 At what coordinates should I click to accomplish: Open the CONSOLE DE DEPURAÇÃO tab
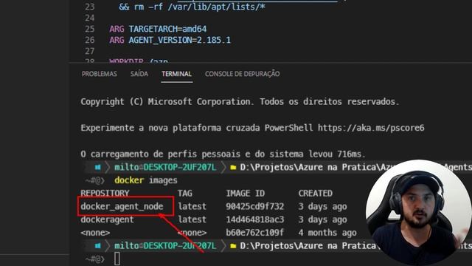tap(243, 74)
